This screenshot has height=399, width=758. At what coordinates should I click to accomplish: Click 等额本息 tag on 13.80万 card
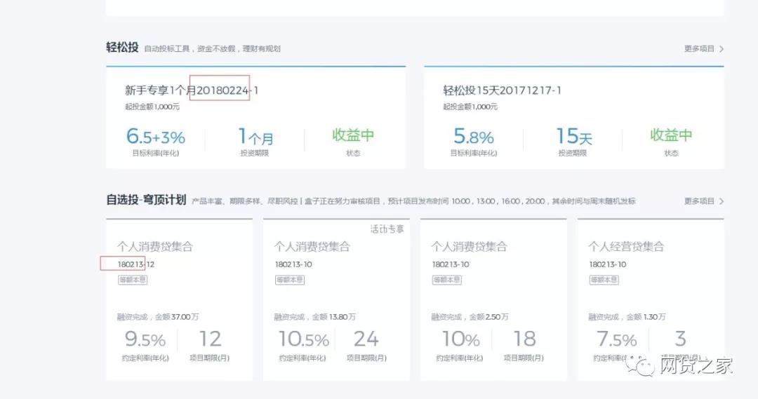click(290, 280)
